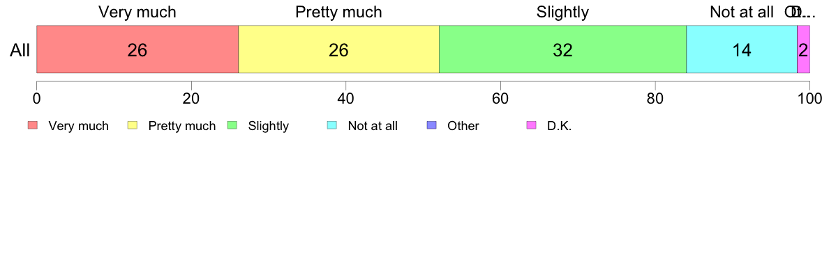Click the 100 axis tick label
The width and height of the screenshot is (829, 256).
point(809,98)
